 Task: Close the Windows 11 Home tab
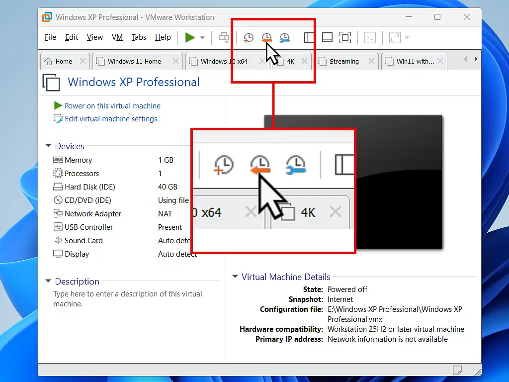pos(175,61)
